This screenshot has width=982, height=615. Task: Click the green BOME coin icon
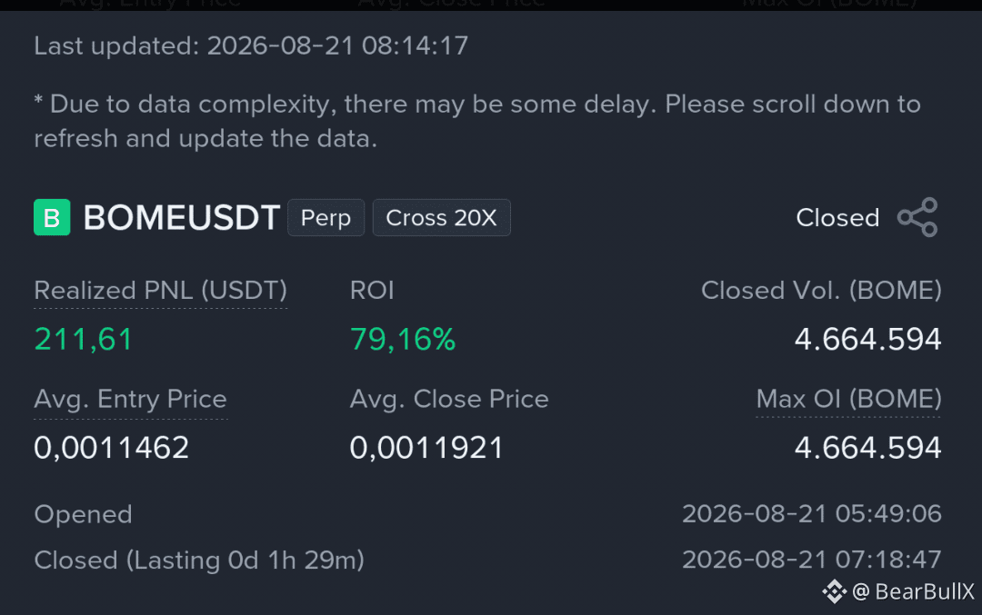click(x=52, y=217)
